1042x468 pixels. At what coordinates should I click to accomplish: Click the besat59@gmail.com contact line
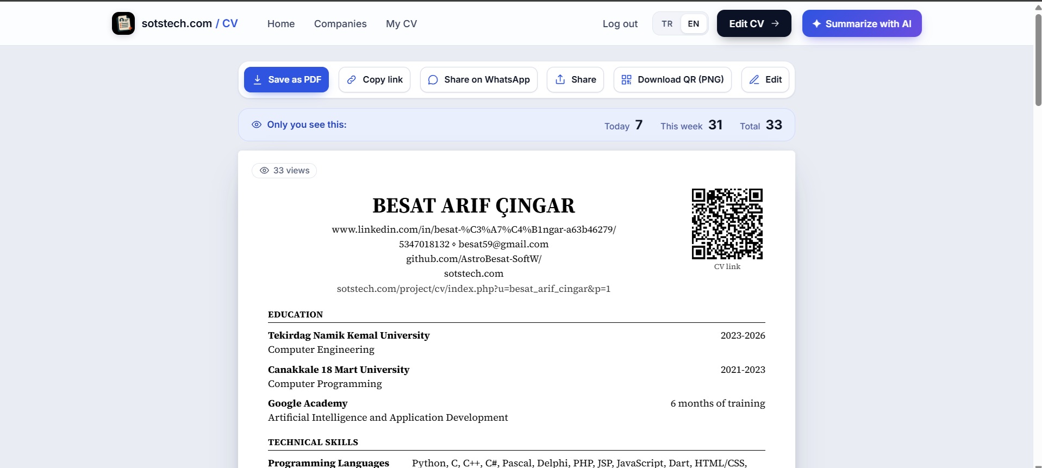point(503,244)
